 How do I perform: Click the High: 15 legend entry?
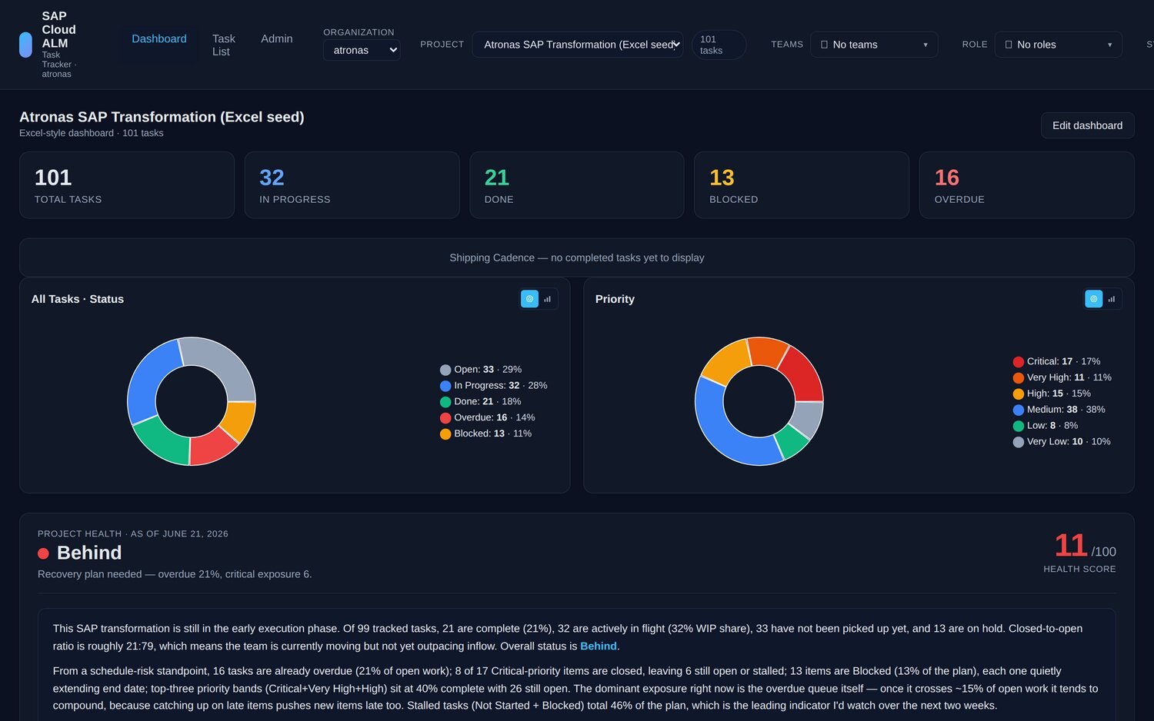pos(1052,394)
